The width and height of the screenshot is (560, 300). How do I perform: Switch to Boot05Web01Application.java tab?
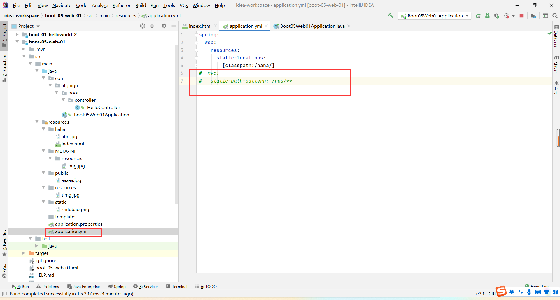click(x=312, y=26)
